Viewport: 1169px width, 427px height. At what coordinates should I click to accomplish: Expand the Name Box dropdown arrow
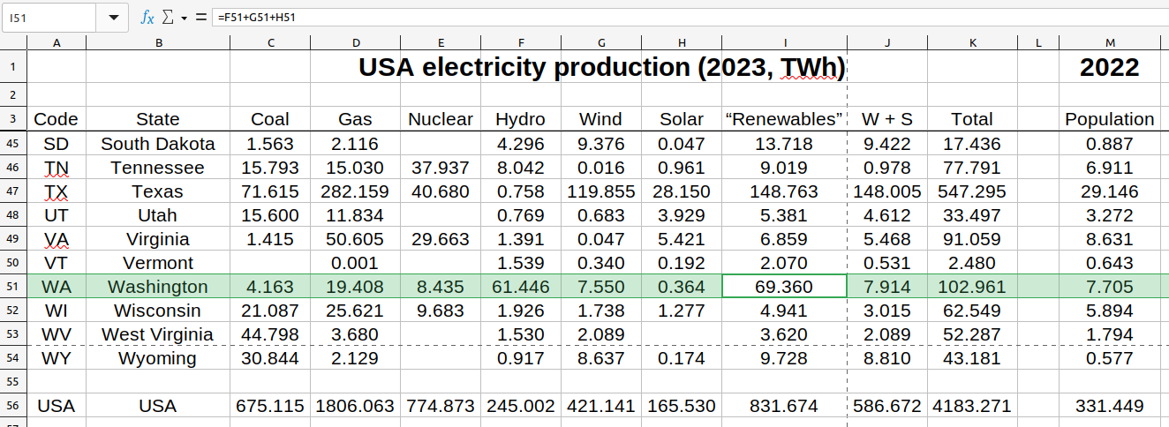[113, 18]
